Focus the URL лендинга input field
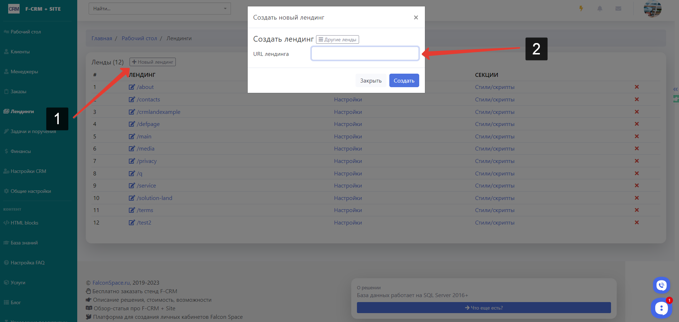The width and height of the screenshot is (679, 322). pyautogui.click(x=365, y=53)
